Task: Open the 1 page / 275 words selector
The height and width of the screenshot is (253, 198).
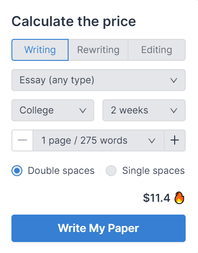Action: click(x=98, y=140)
